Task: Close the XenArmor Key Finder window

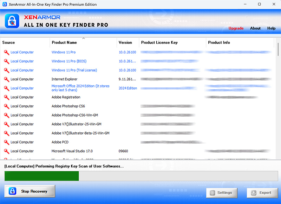Action: [274, 4]
